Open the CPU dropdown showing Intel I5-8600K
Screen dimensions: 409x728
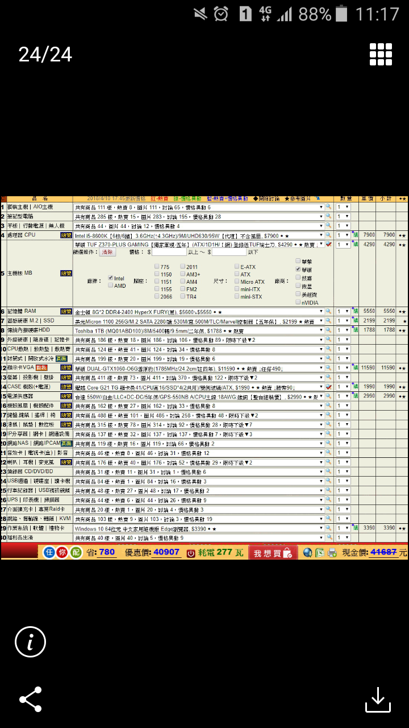(x=199, y=235)
